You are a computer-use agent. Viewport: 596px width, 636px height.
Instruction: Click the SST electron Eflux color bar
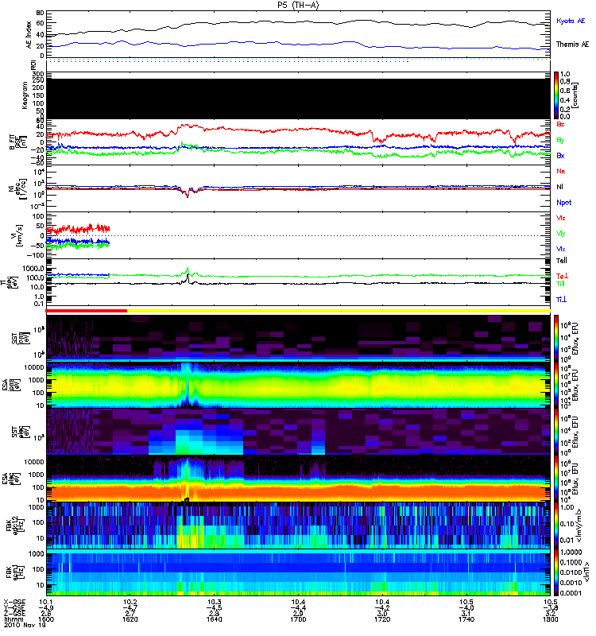click(556, 432)
